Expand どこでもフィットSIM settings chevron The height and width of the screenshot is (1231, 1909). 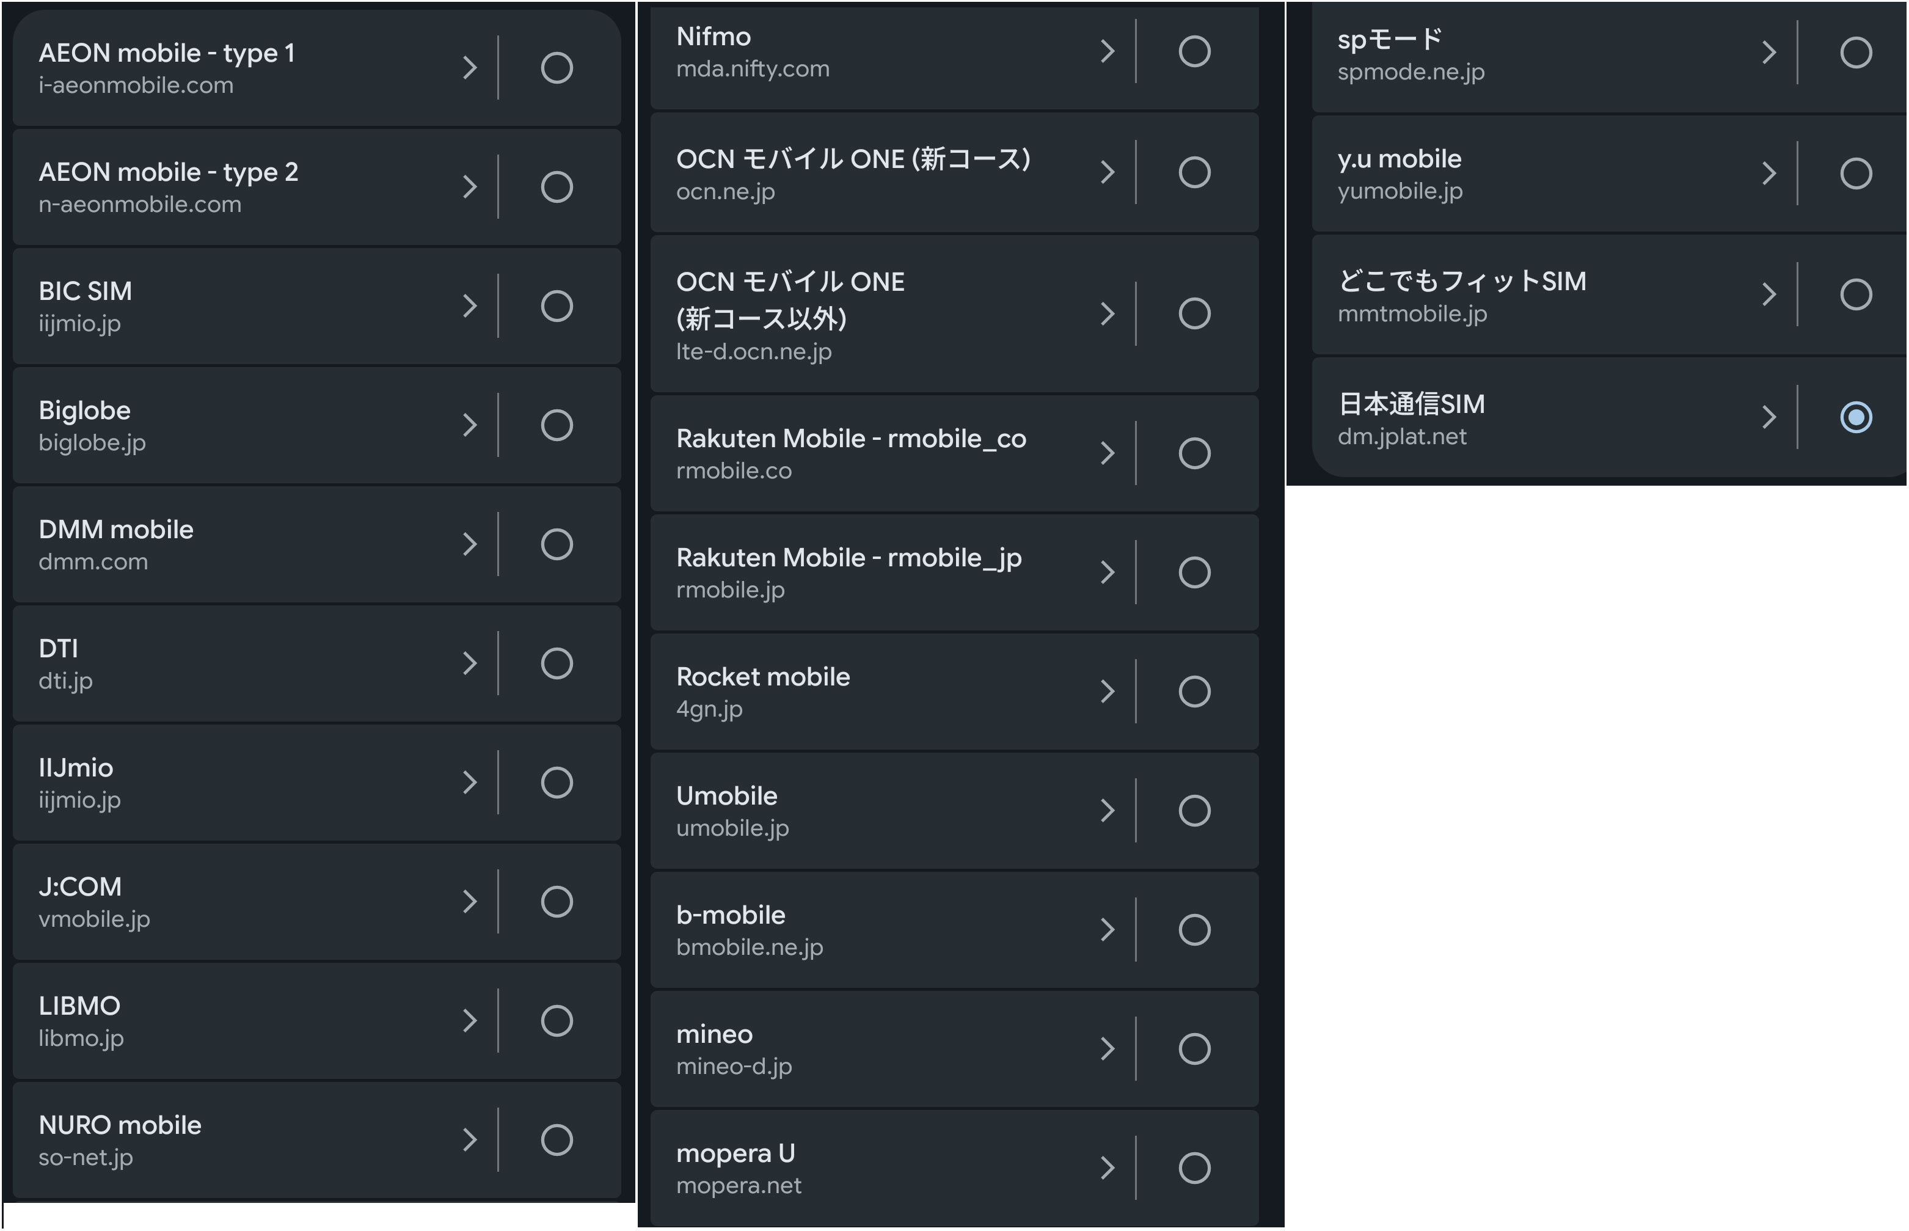coord(1769,295)
